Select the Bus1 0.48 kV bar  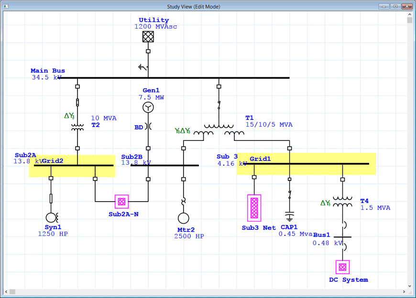point(342,237)
